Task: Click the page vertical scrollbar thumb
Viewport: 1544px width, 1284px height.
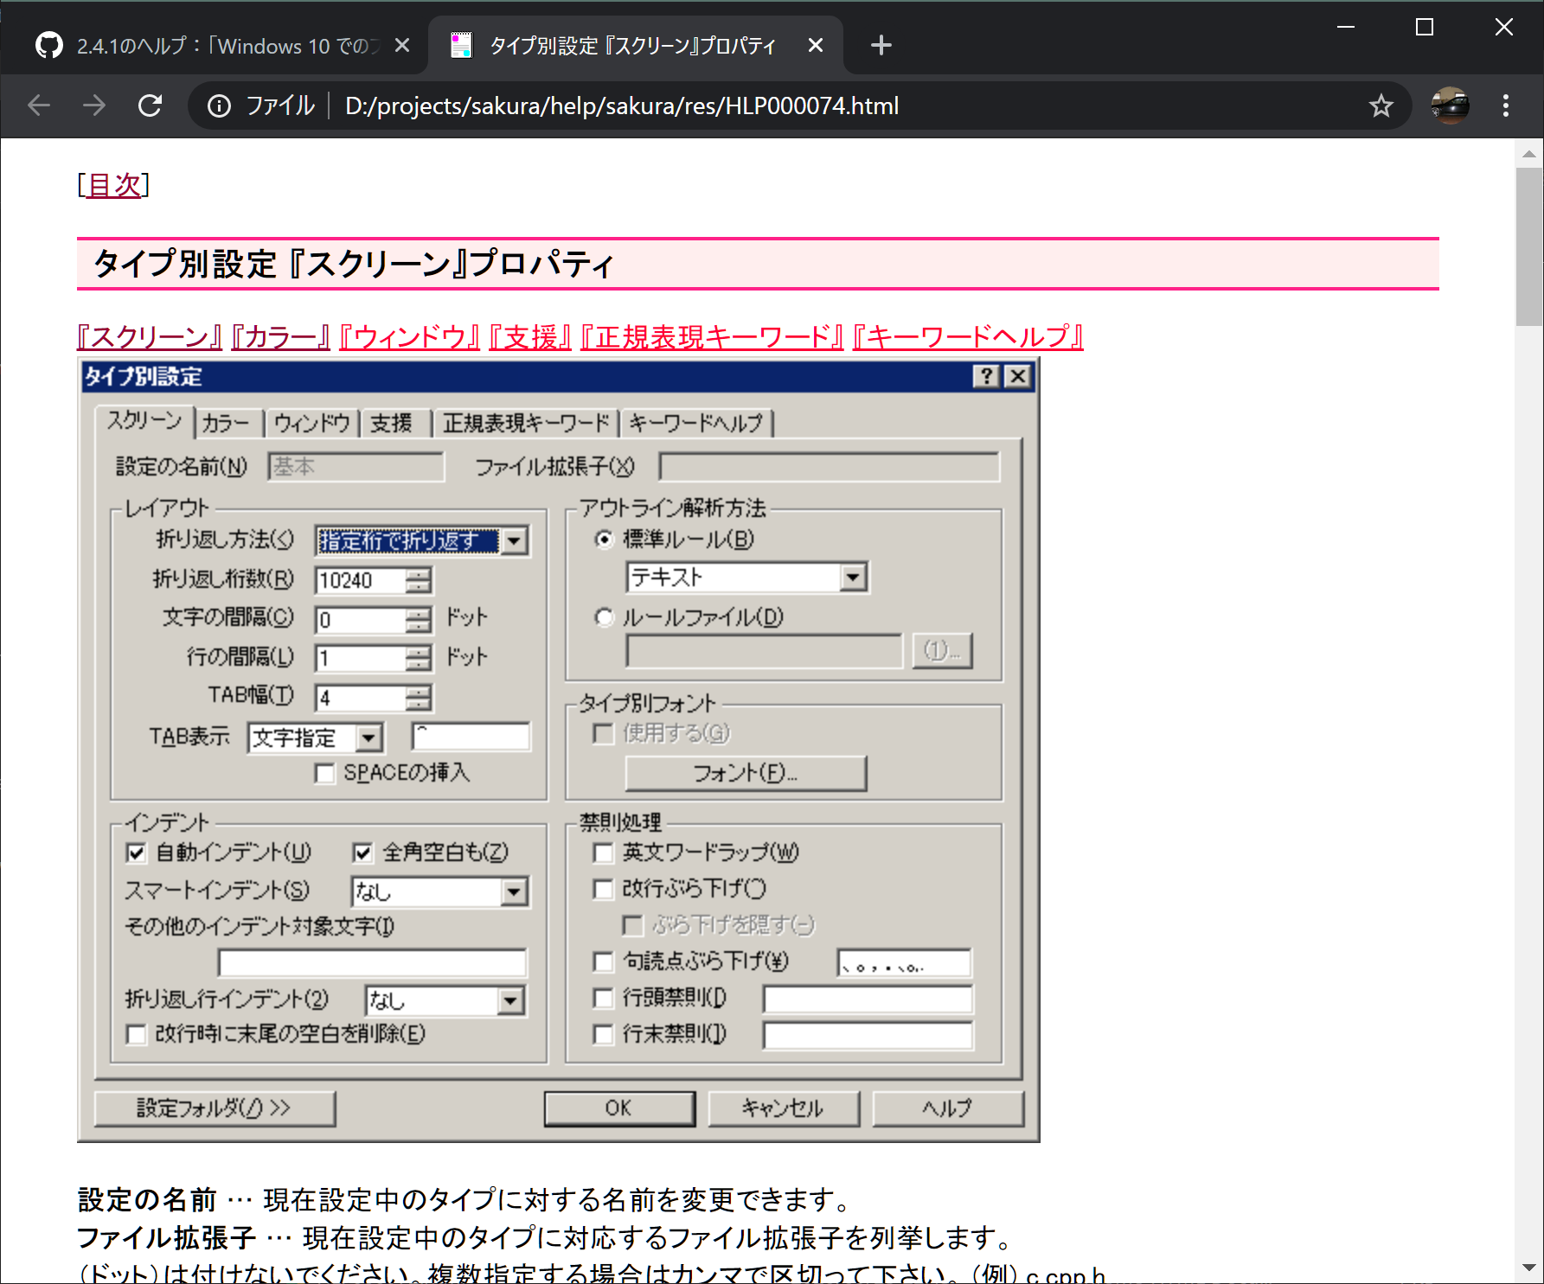Action: (x=1528, y=247)
